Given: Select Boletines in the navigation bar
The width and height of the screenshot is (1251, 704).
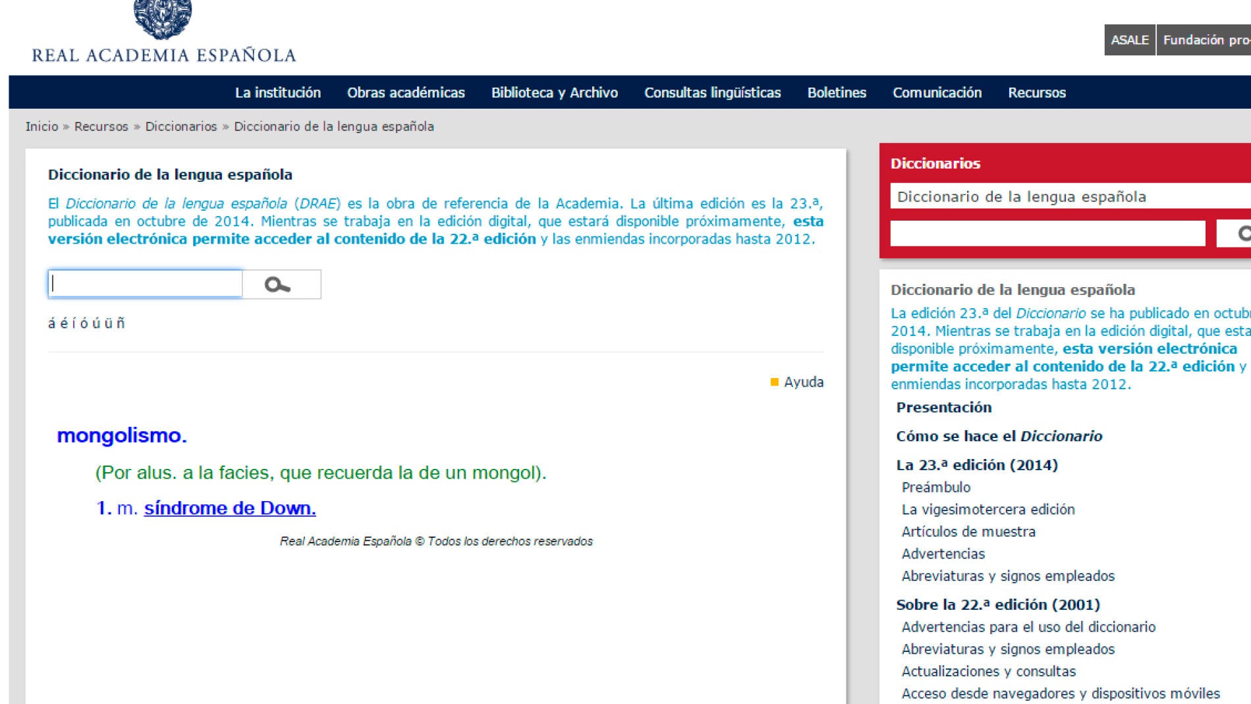Looking at the screenshot, I should [x=836, y=92].
